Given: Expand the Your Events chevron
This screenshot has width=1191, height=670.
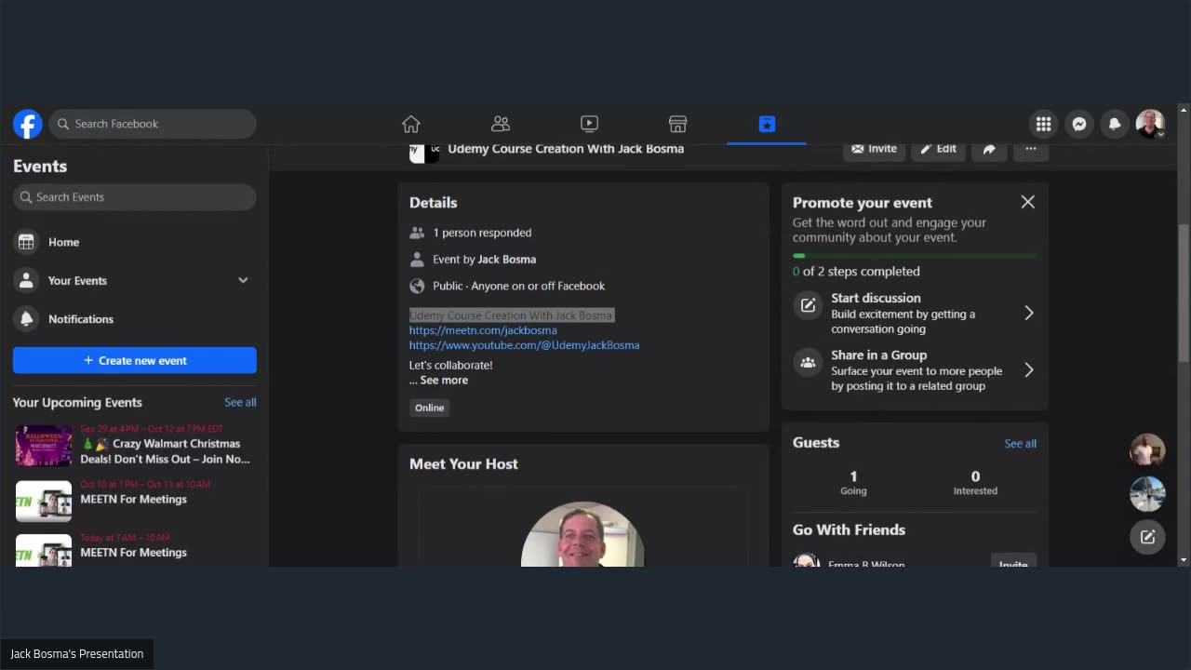Looking at the screenshot, I should [x=243, y=280].
